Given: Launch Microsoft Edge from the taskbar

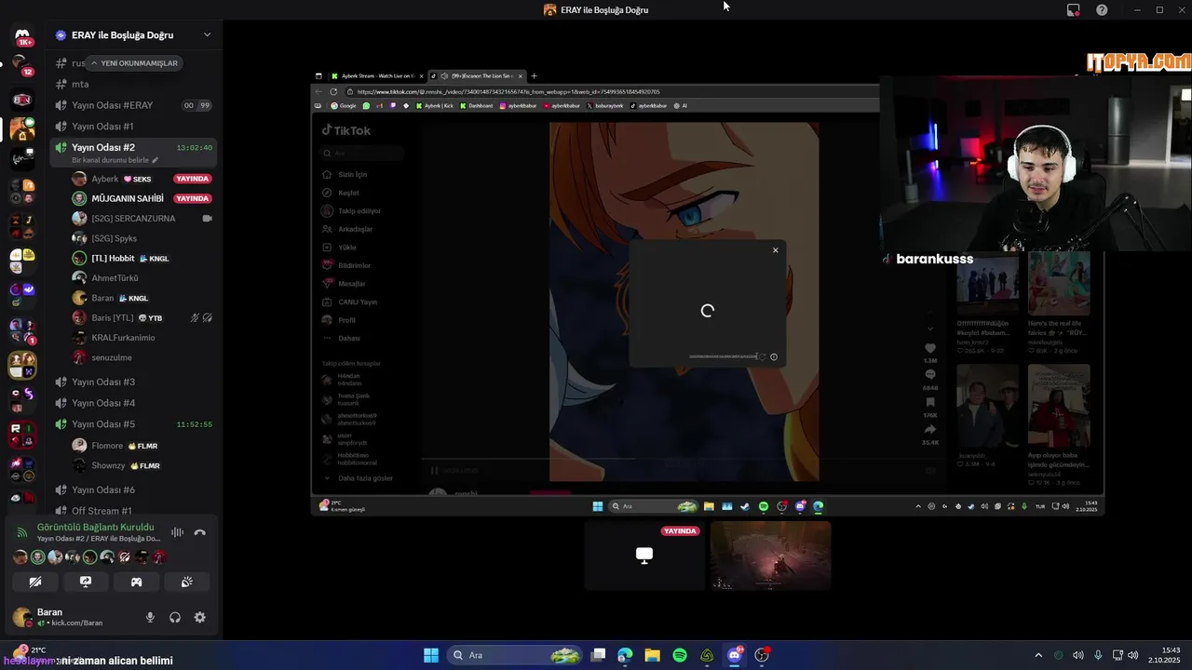Looking at the screenshot, I should pyautogui.click(x=625, y=655).
